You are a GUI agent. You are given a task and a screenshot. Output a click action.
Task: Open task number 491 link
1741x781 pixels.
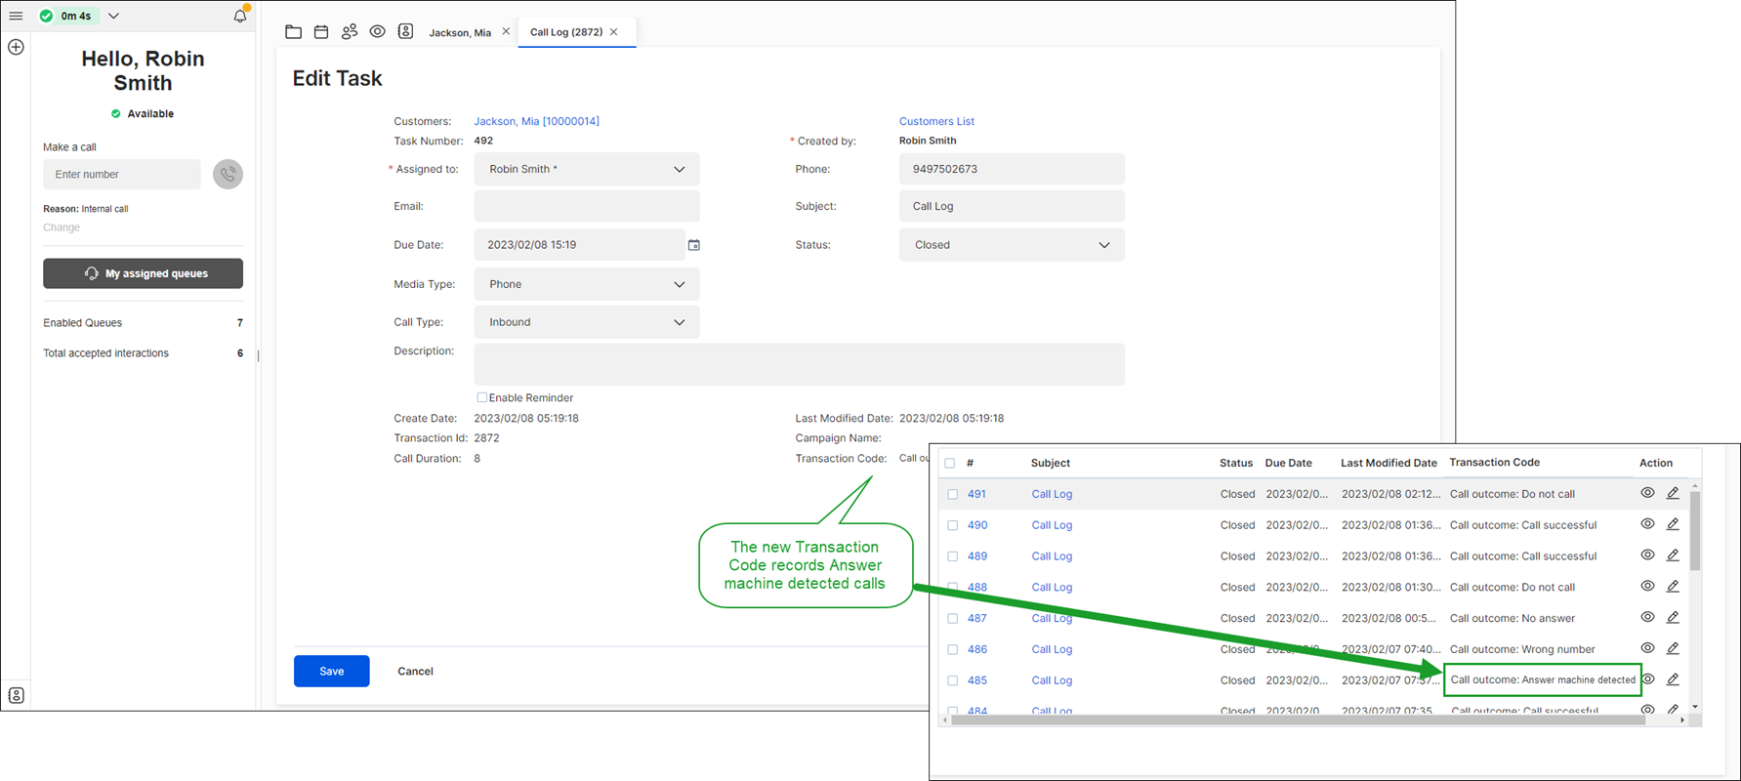[976, 494]
